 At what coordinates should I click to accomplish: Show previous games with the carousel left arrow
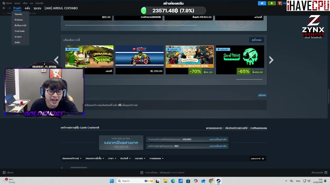(x=56, y=60)
